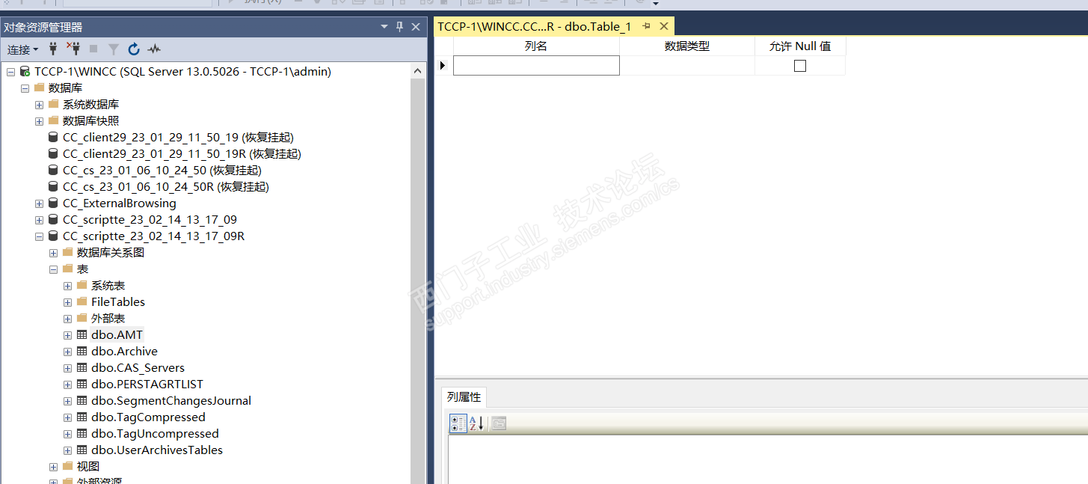Close the 对象资源管理器 panel
The image size is (1088, 484).
[x=416, y=27]
